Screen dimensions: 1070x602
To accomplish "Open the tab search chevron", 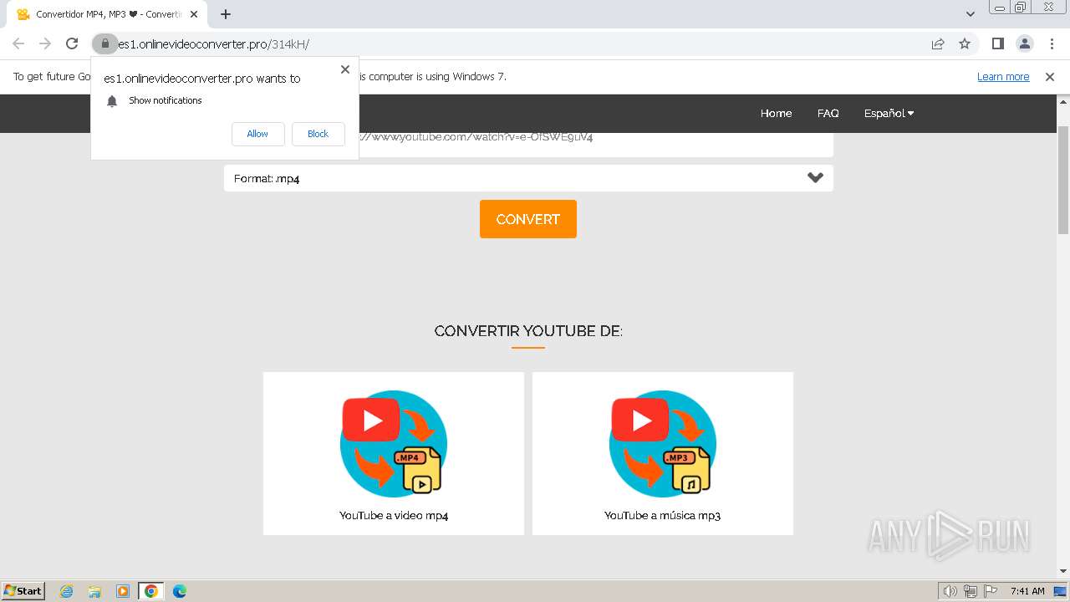I will point(971,14).
